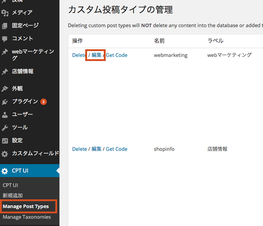Click the 設定 sliders icon

click(5, 141)
